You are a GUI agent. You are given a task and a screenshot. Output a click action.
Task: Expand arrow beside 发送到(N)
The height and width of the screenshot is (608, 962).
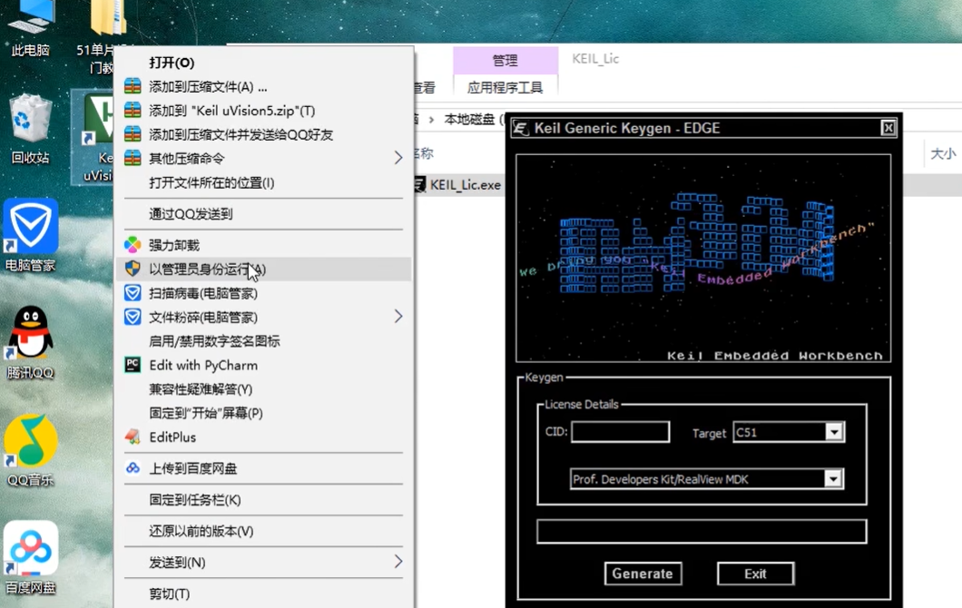pyautogui.click(x=398, y=562)
